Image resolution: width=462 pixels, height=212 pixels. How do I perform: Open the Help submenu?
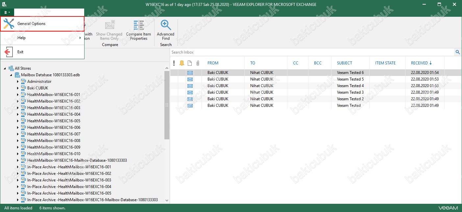[42, 38]
